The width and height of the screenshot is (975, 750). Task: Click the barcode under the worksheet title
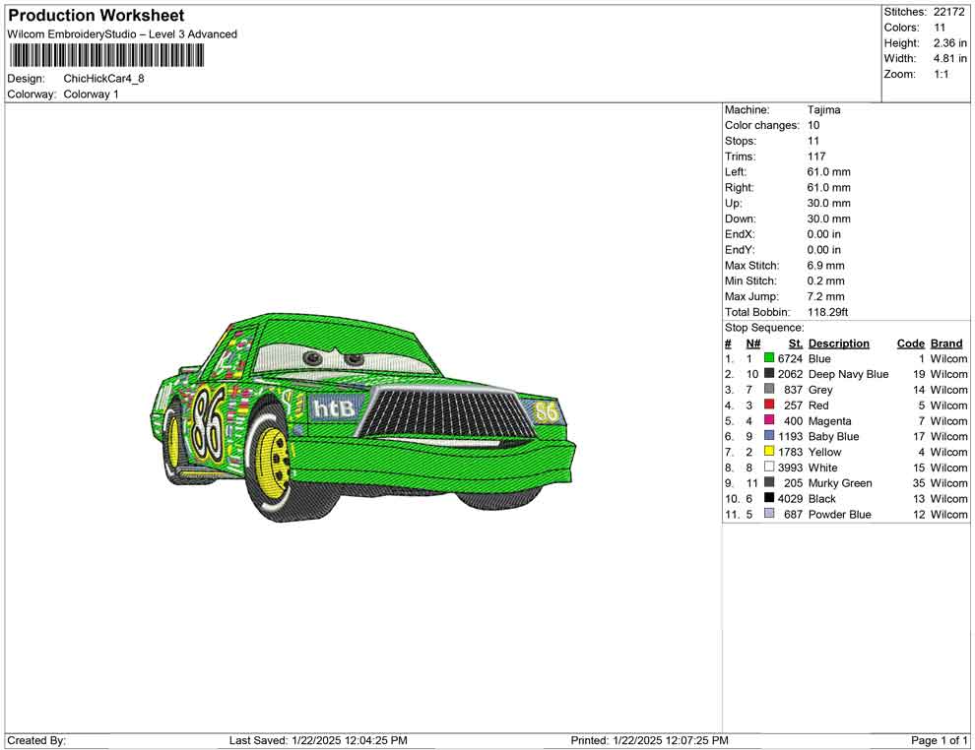pos(106,56)
